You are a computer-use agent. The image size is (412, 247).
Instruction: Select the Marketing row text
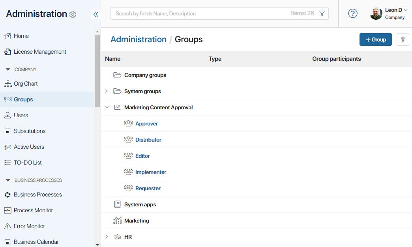[137, 221]
